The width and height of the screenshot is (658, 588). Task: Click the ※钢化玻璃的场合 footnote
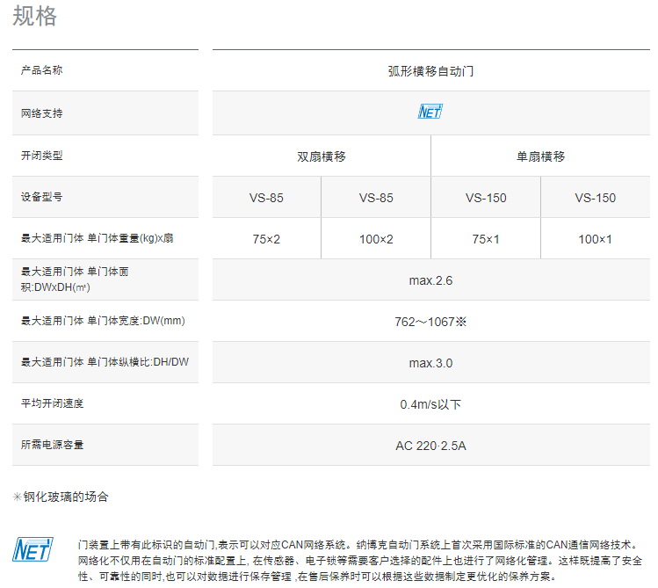pos(61,497)
